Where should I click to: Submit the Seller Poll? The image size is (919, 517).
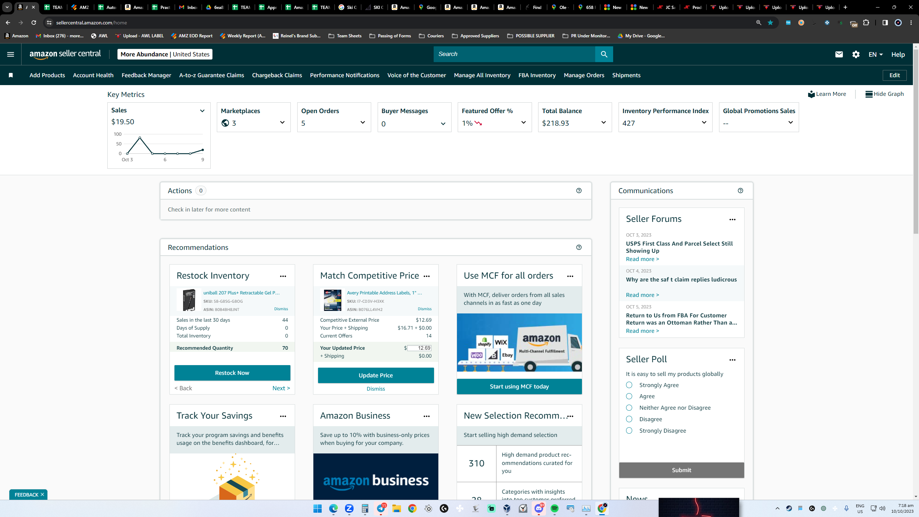(681, 470)
